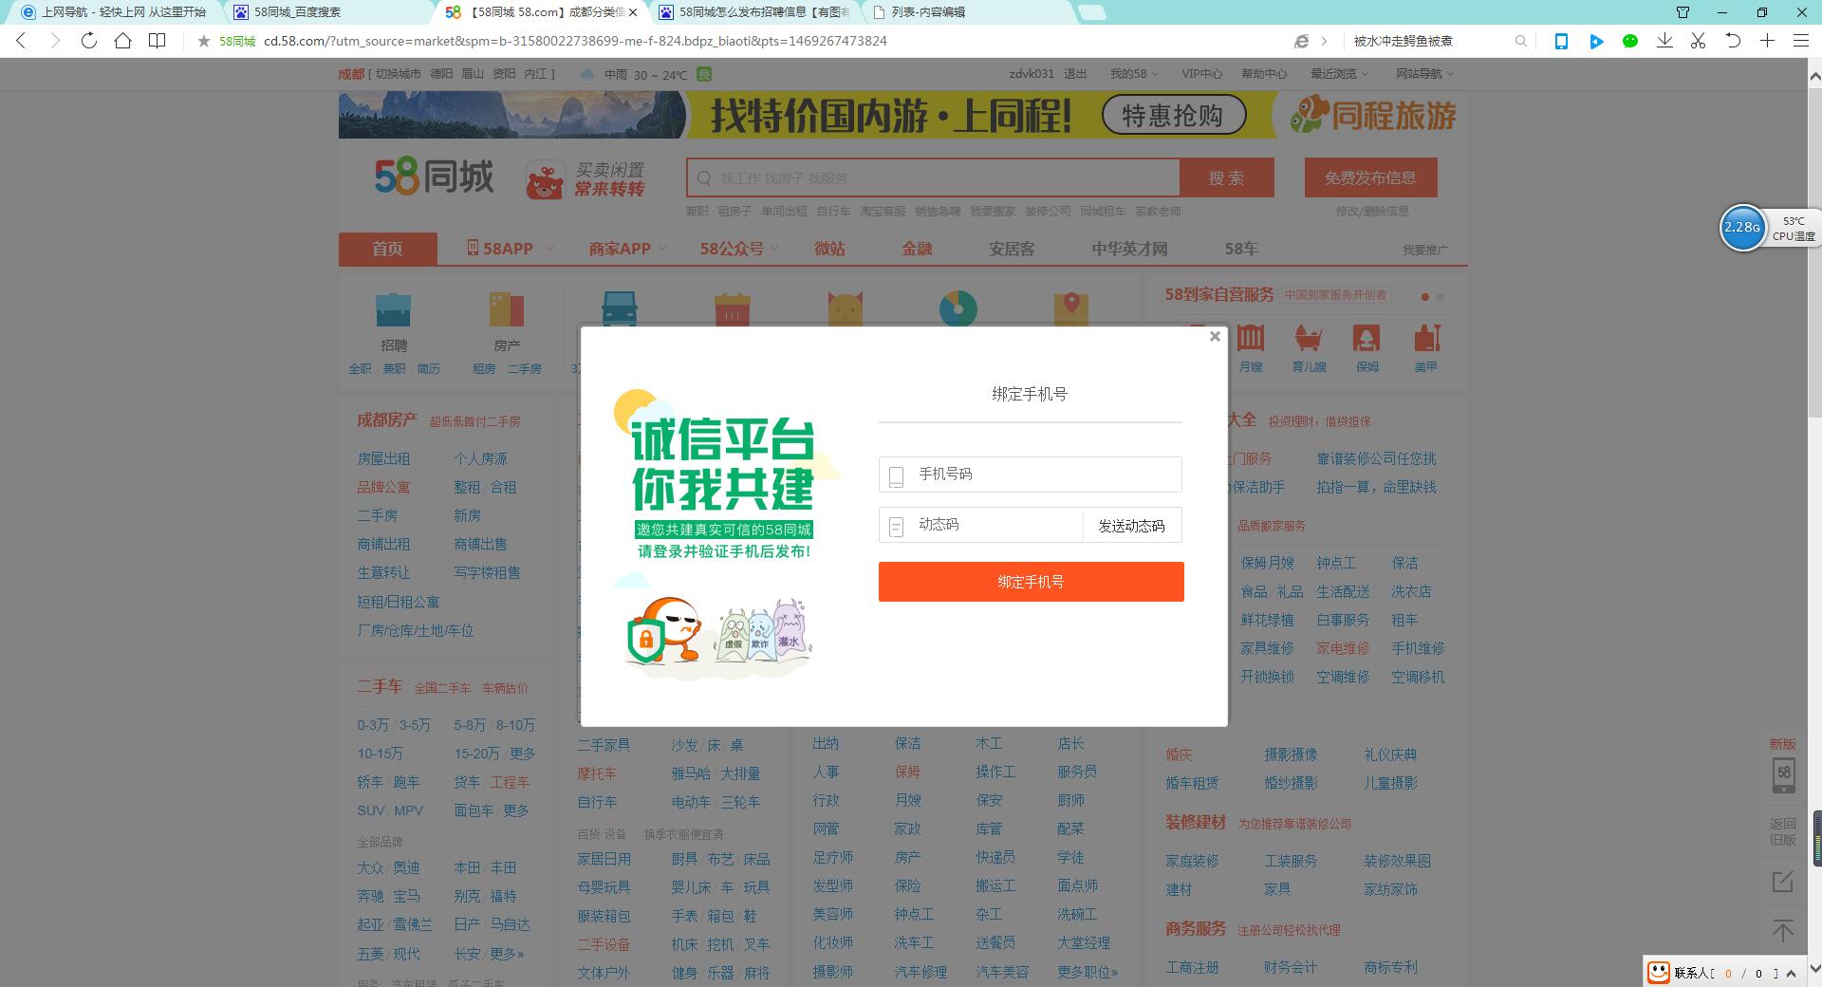The width and height of the screenshot is (1822, 987).
Task: Open the 招聘 briefcase category icon
Action: [394, 310]
